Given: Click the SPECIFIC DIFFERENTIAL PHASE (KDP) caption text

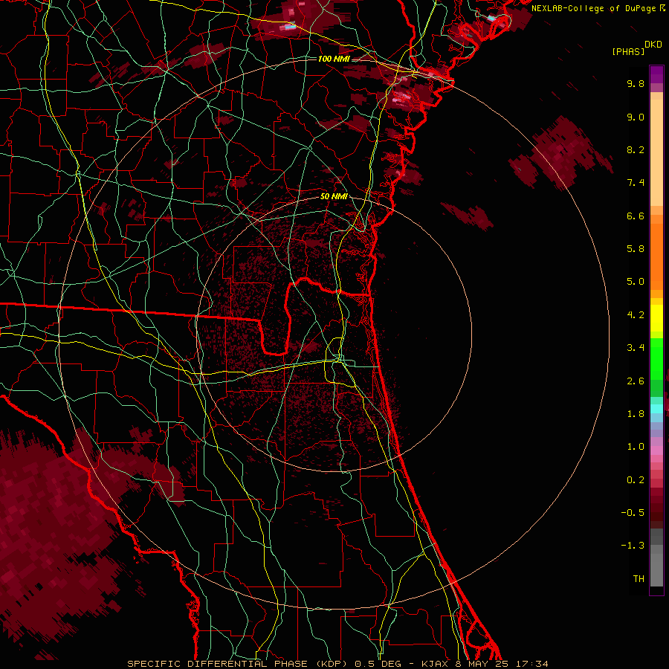Looking at the screenshot, I should point(239,664).
